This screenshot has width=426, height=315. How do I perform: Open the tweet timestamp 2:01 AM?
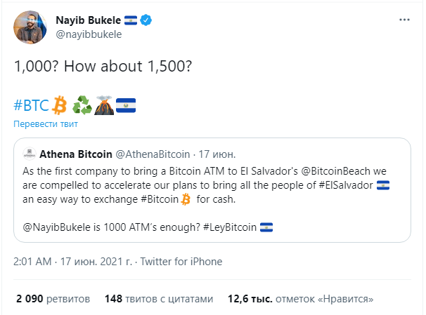pyautogui.click(x=32, y=262)
